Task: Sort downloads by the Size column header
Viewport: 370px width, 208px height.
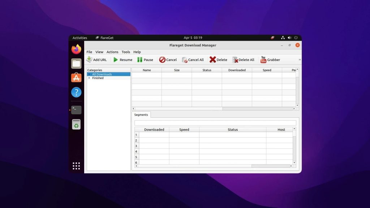Action: coord(177,70)
